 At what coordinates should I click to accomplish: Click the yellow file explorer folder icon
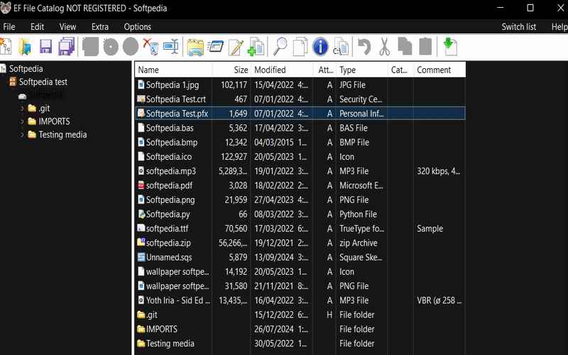click(195, 47)
